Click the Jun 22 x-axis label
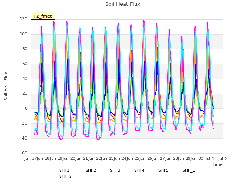The width and height of the screenshot is (246, 184). [95, 158]
